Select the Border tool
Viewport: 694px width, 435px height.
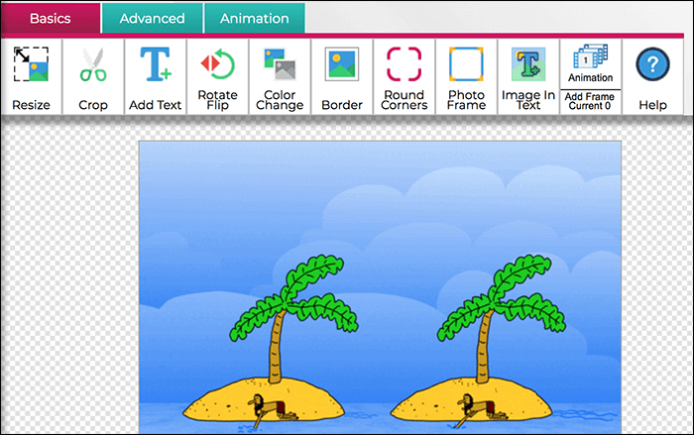click(x=342, y=66)
